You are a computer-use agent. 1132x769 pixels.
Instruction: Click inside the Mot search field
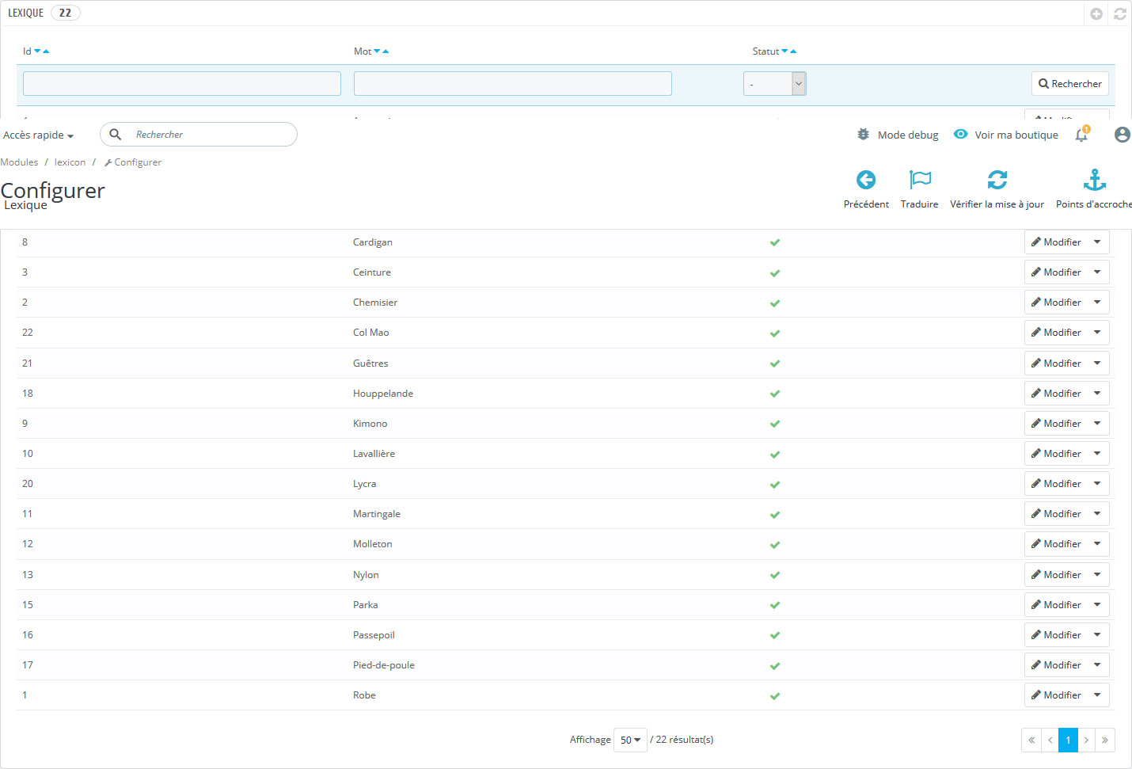(512, 83)
